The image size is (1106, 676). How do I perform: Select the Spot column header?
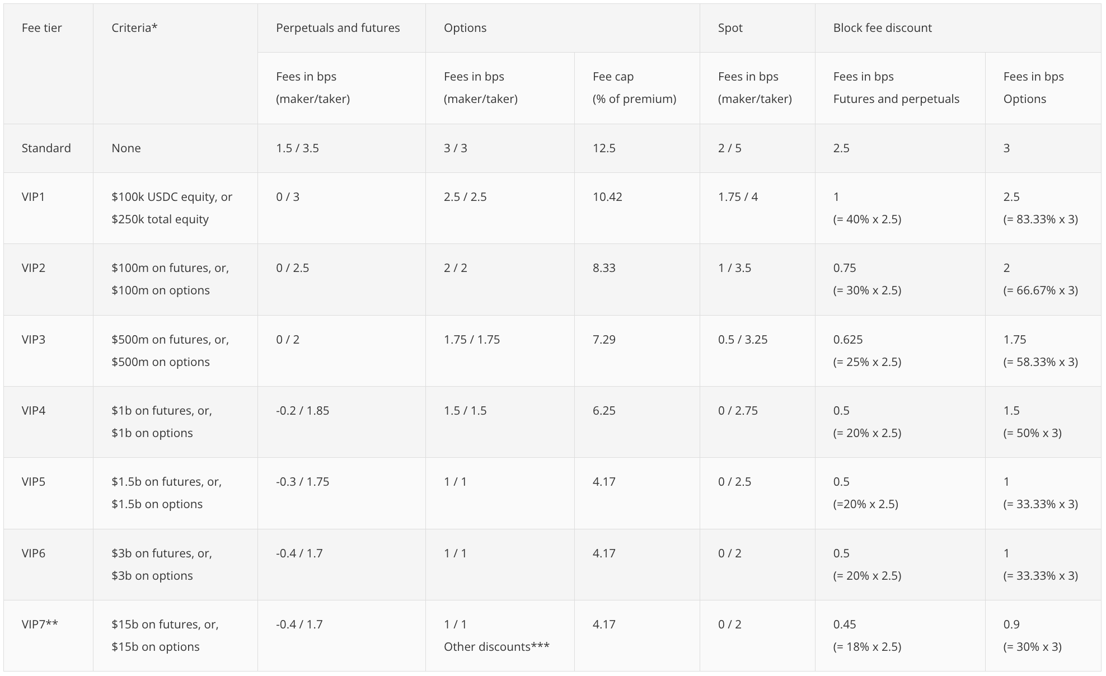[730, 28]
